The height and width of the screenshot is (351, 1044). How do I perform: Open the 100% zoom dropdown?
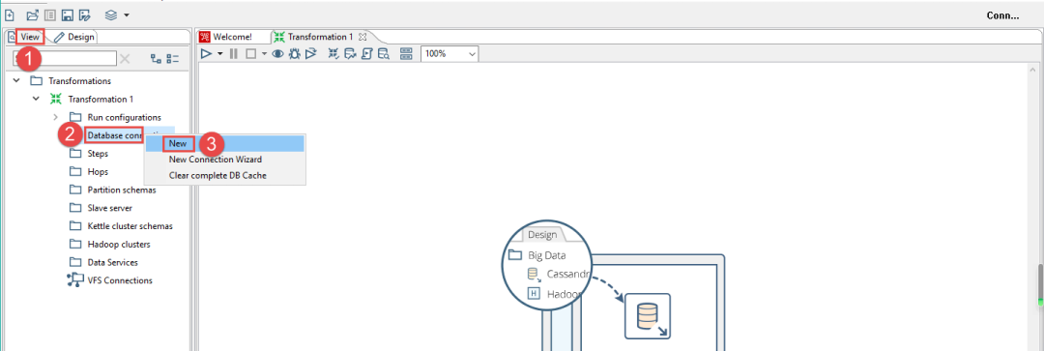[449, 54]
